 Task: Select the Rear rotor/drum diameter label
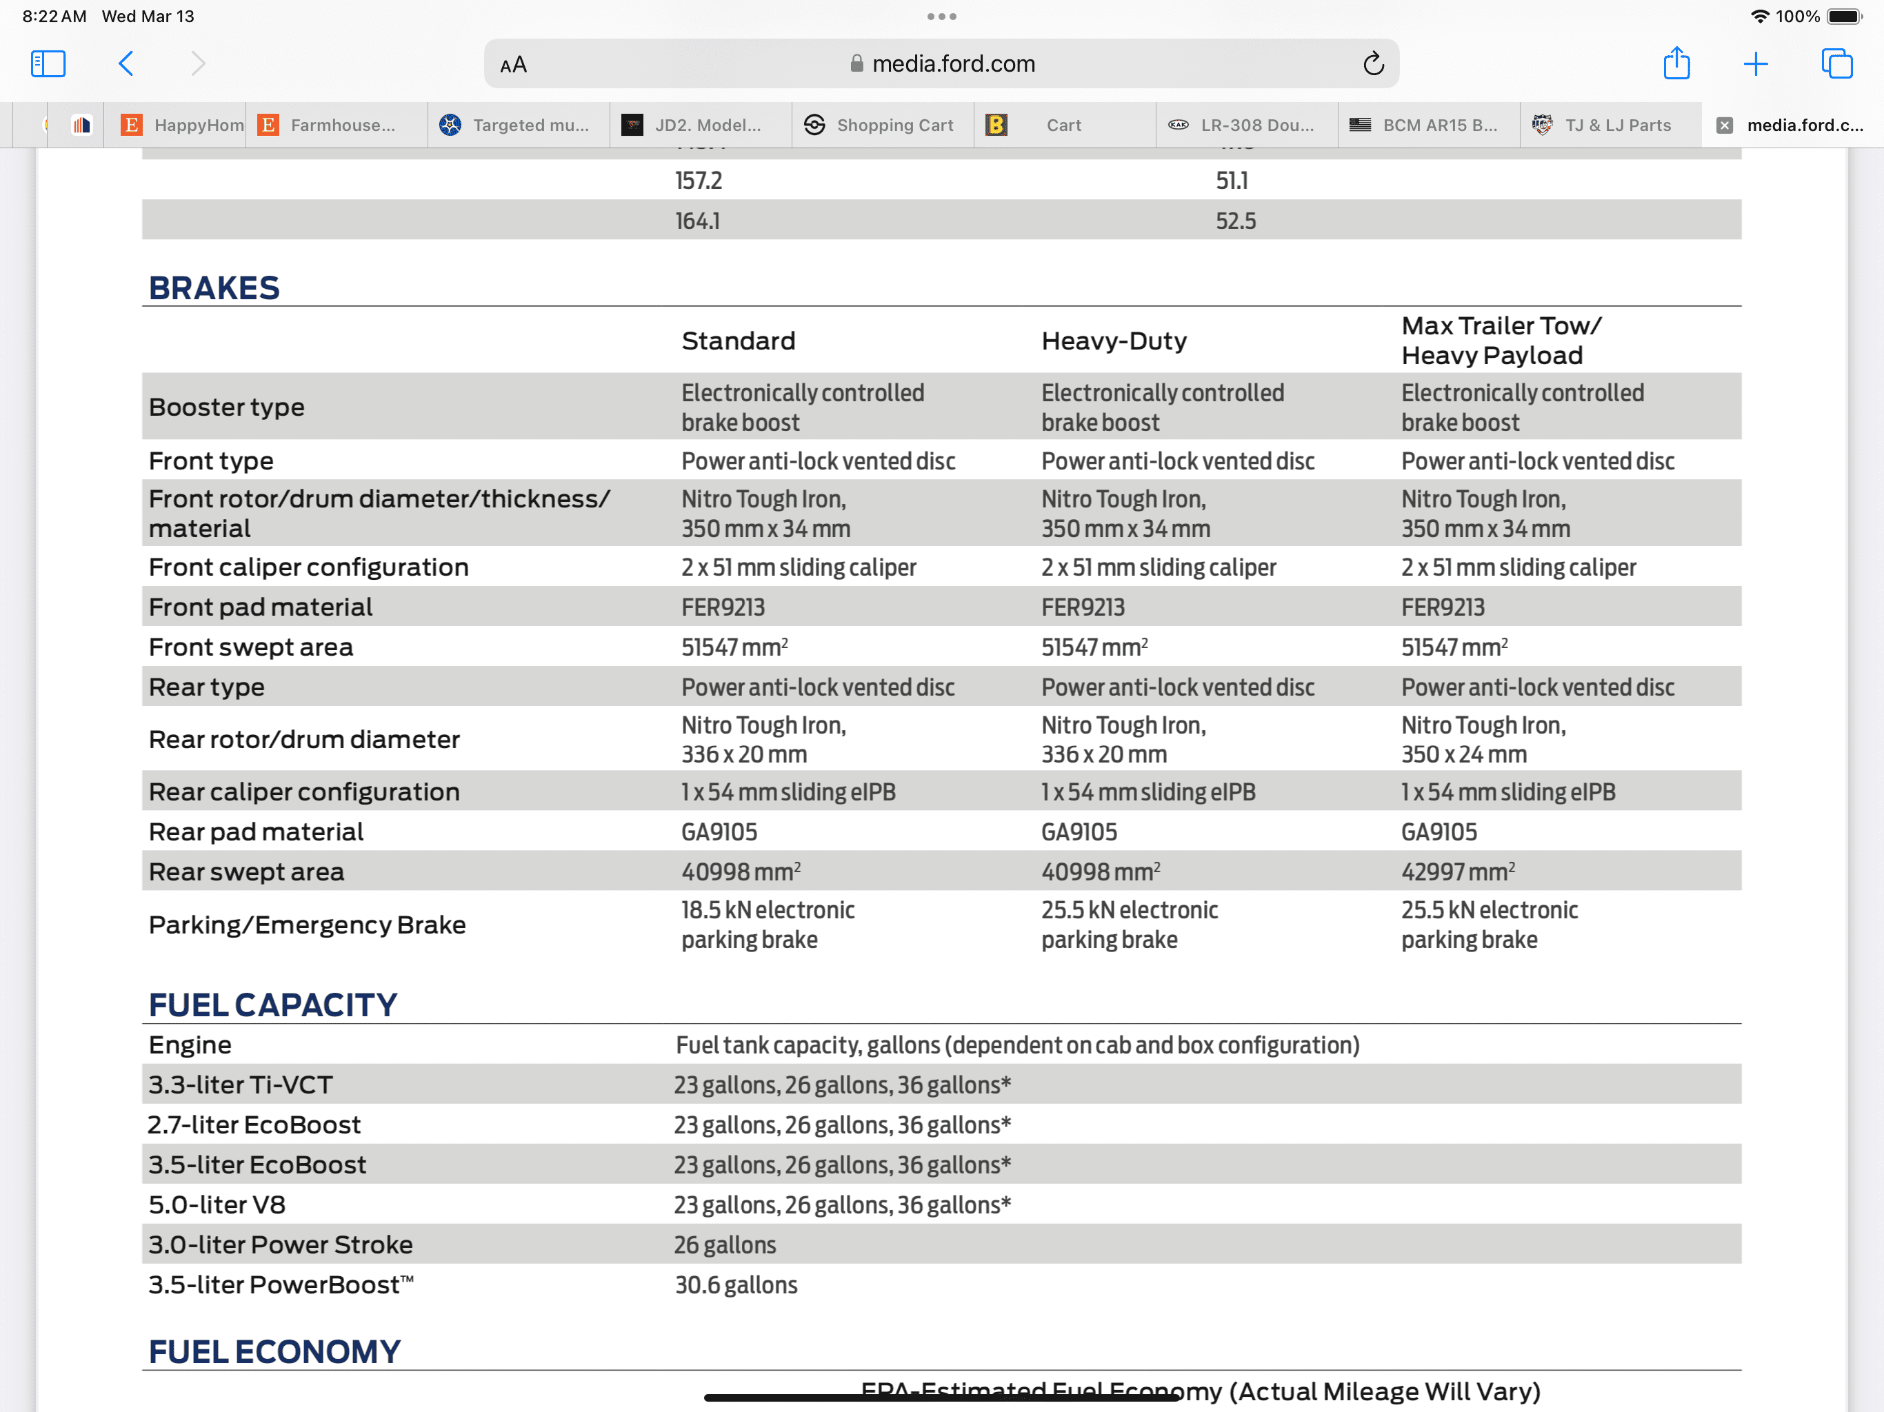pos(304,739)
